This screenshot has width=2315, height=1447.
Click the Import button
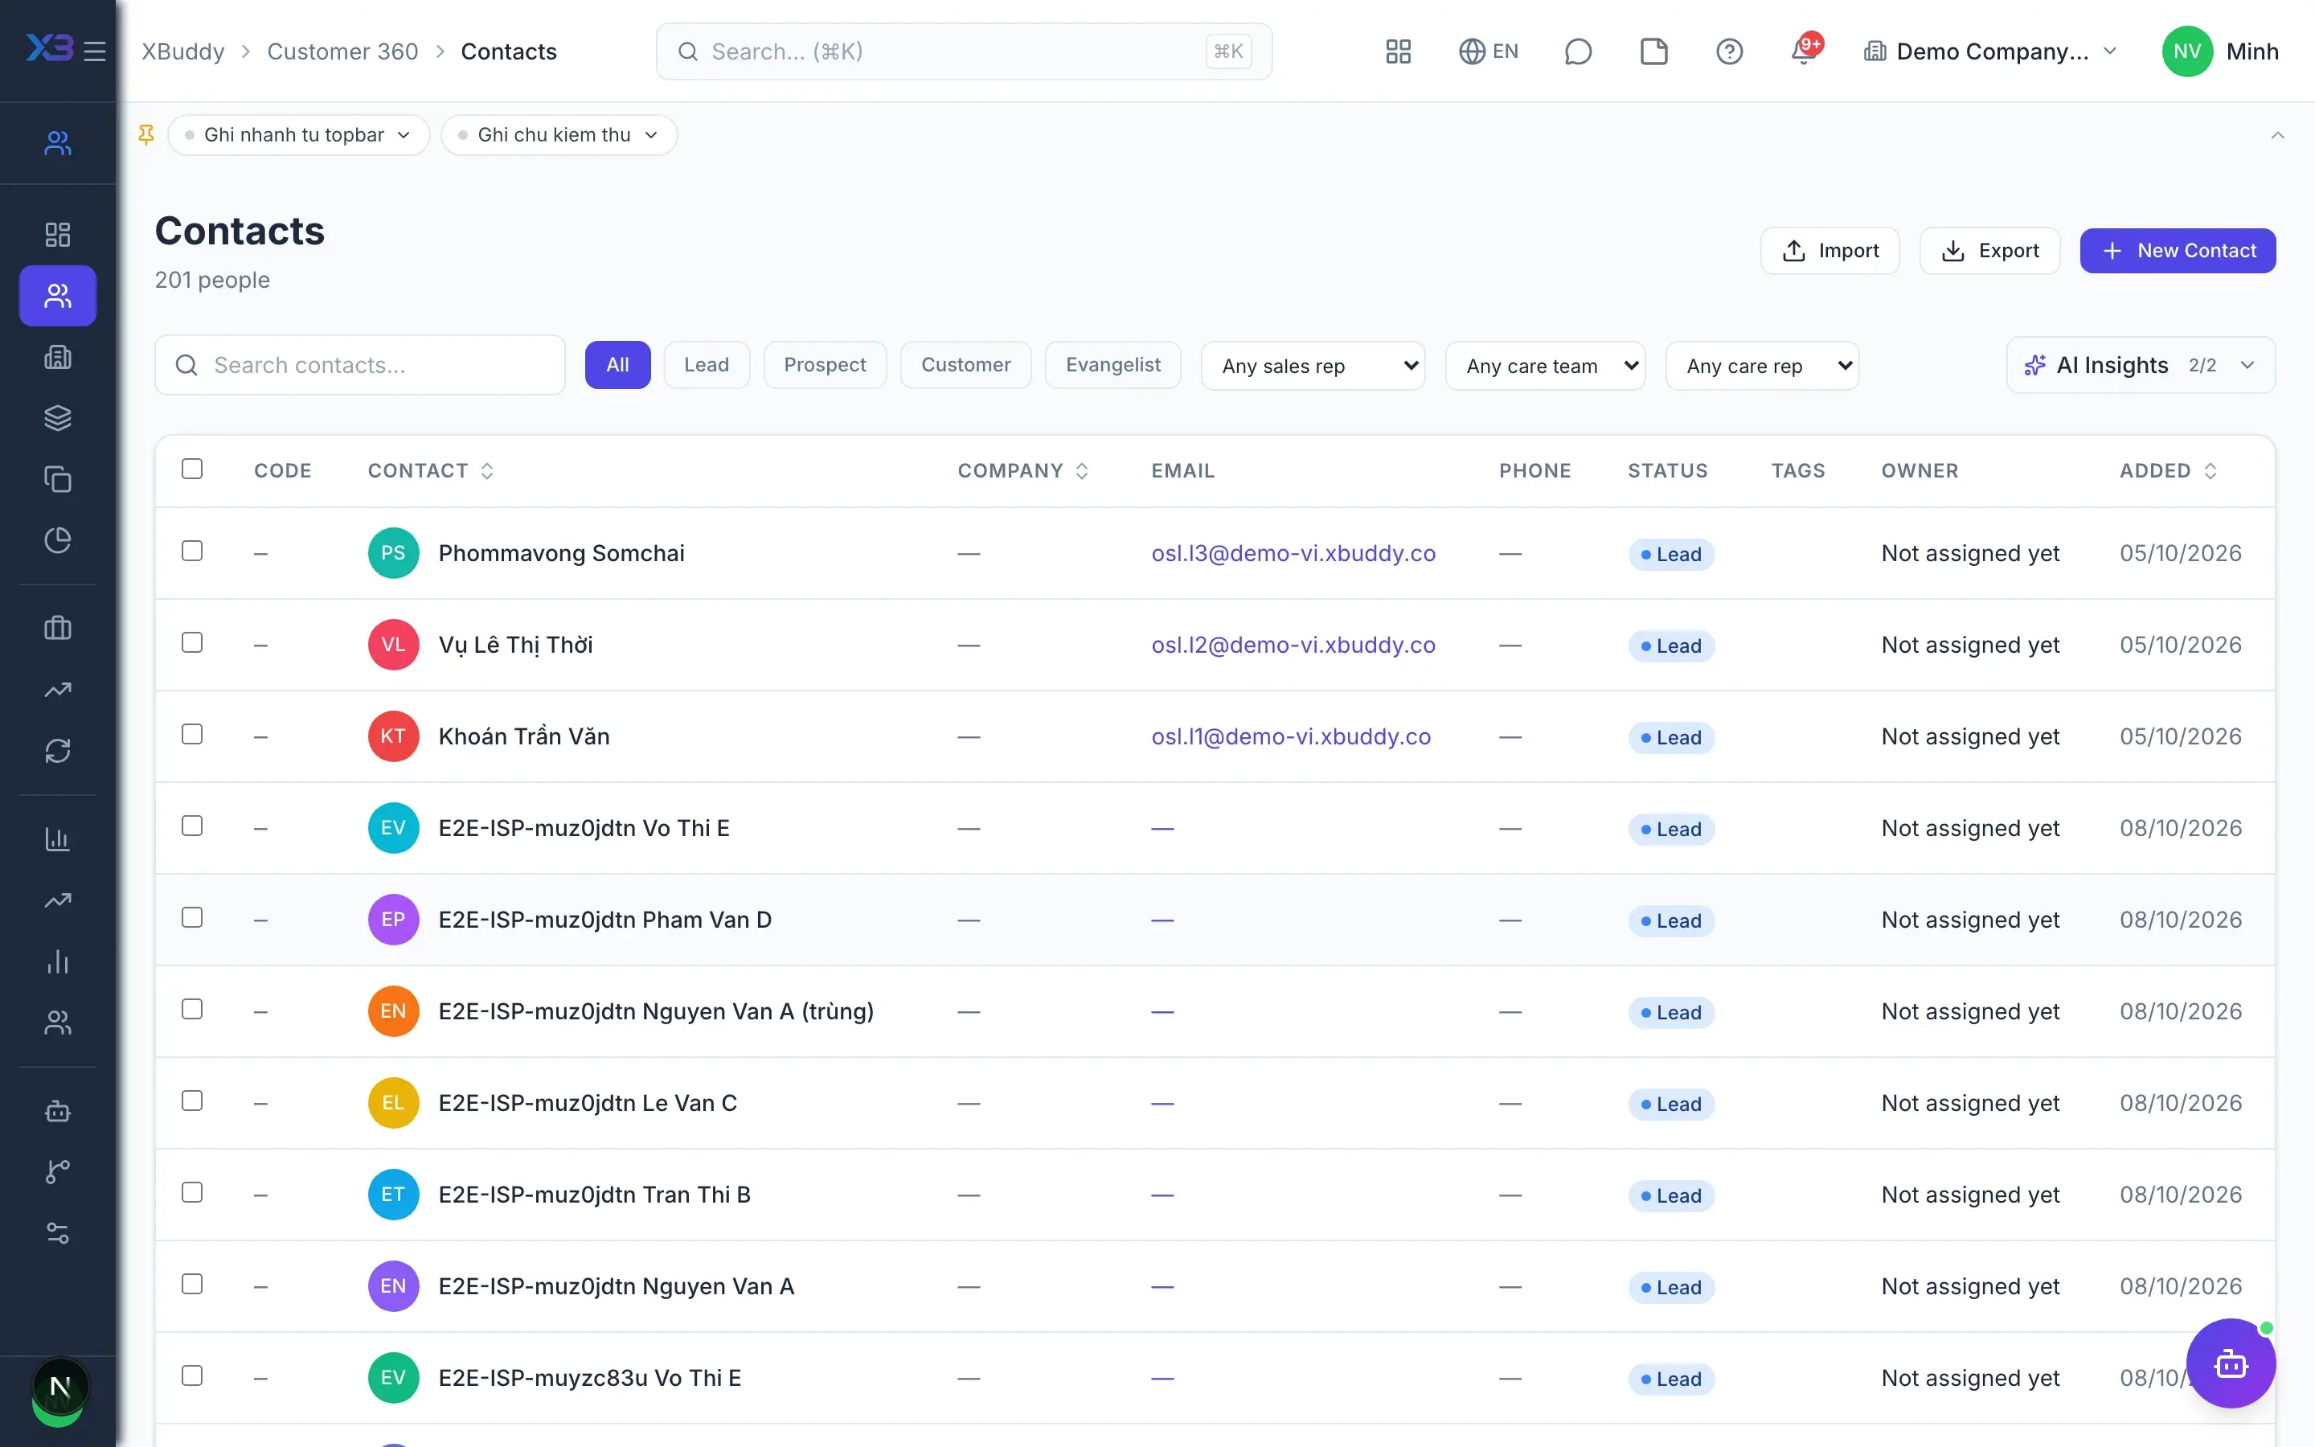[x=1829, y=251]
